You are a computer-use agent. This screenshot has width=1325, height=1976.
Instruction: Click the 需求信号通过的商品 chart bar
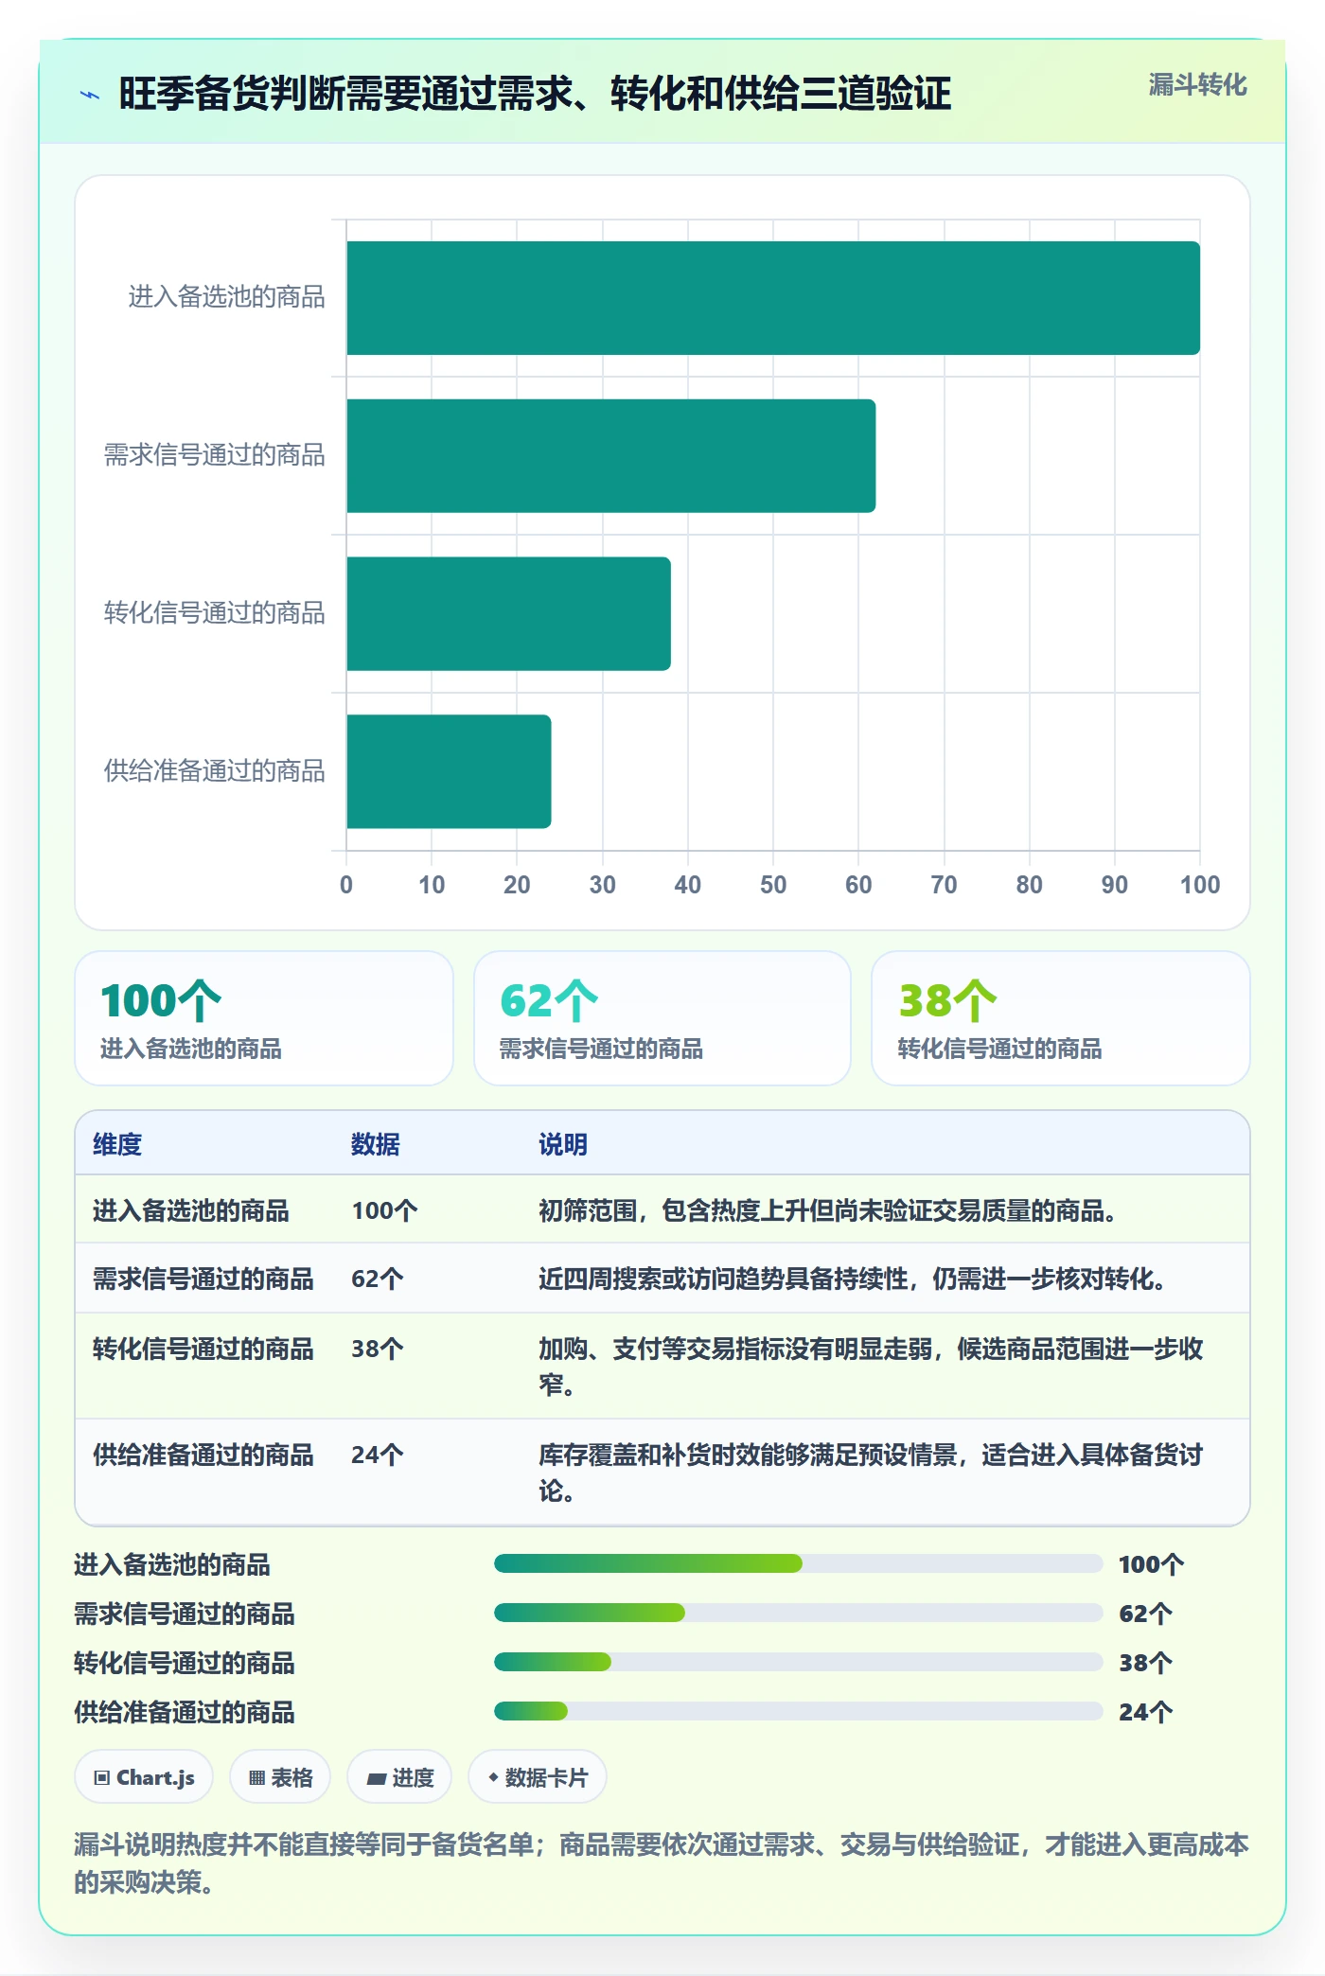point(610,456)
